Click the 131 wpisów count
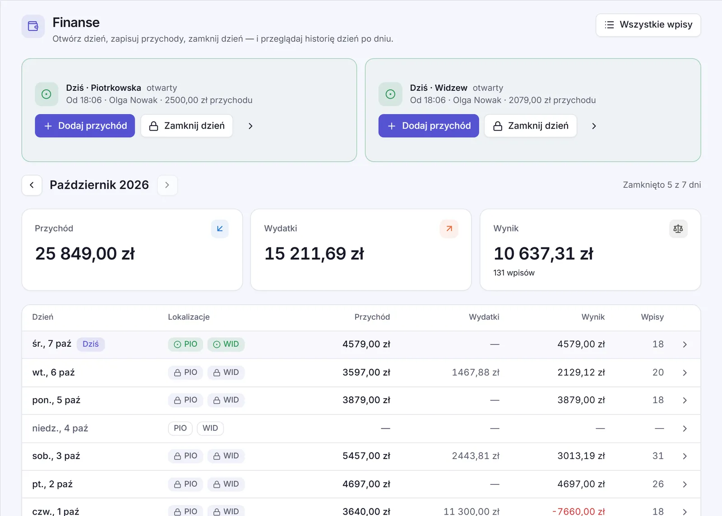The width and height of the screenshot is (722, 516). point(514,273)
